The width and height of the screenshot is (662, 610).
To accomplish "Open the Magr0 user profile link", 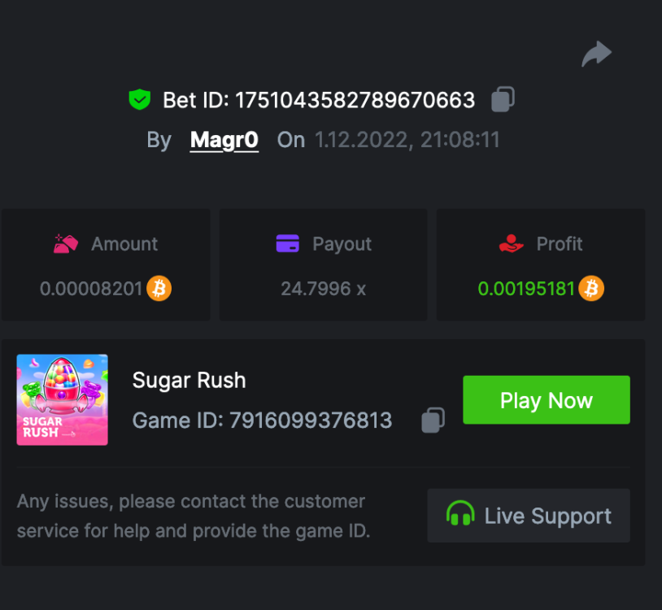I will pyautogui.click(x=224, y=140).
